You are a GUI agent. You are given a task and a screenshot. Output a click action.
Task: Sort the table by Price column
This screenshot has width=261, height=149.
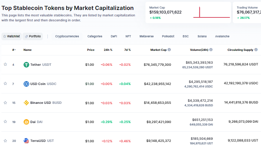[x=91, y=50]
